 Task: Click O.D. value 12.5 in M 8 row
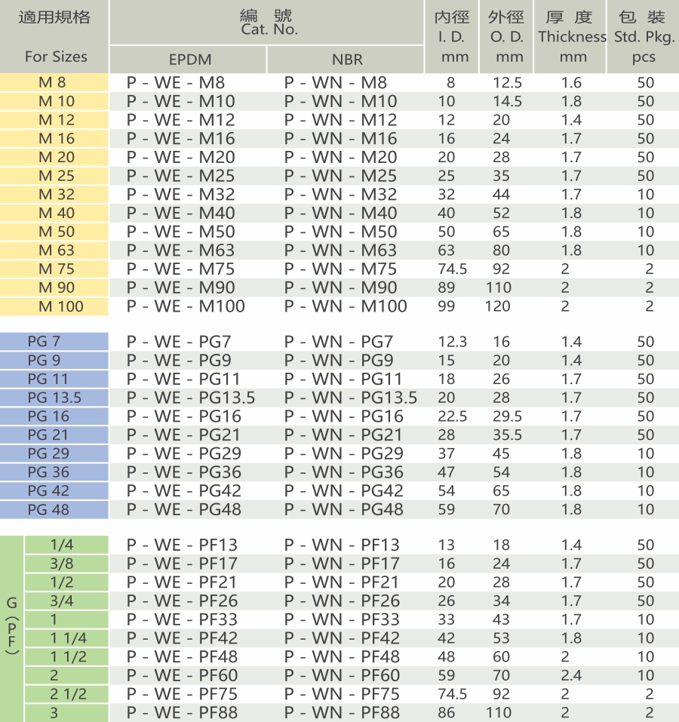(x=507, y=83)
